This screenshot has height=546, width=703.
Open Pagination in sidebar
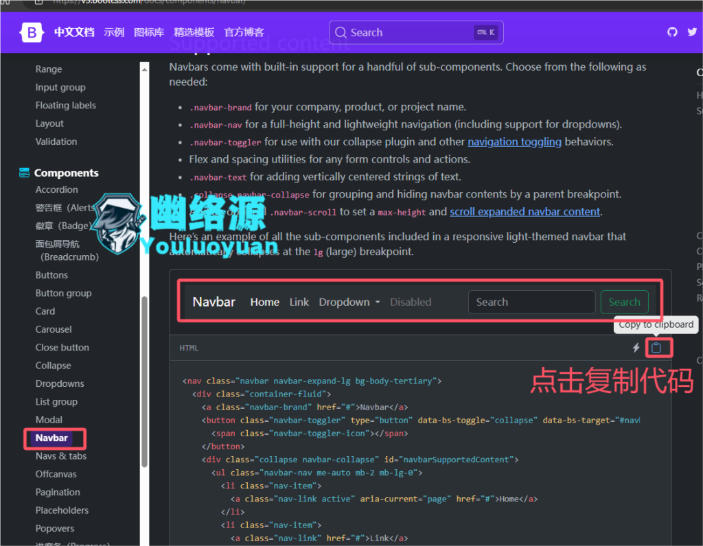[58, 492]
